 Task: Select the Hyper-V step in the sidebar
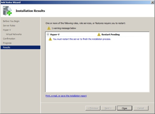(x=7, y=30)
